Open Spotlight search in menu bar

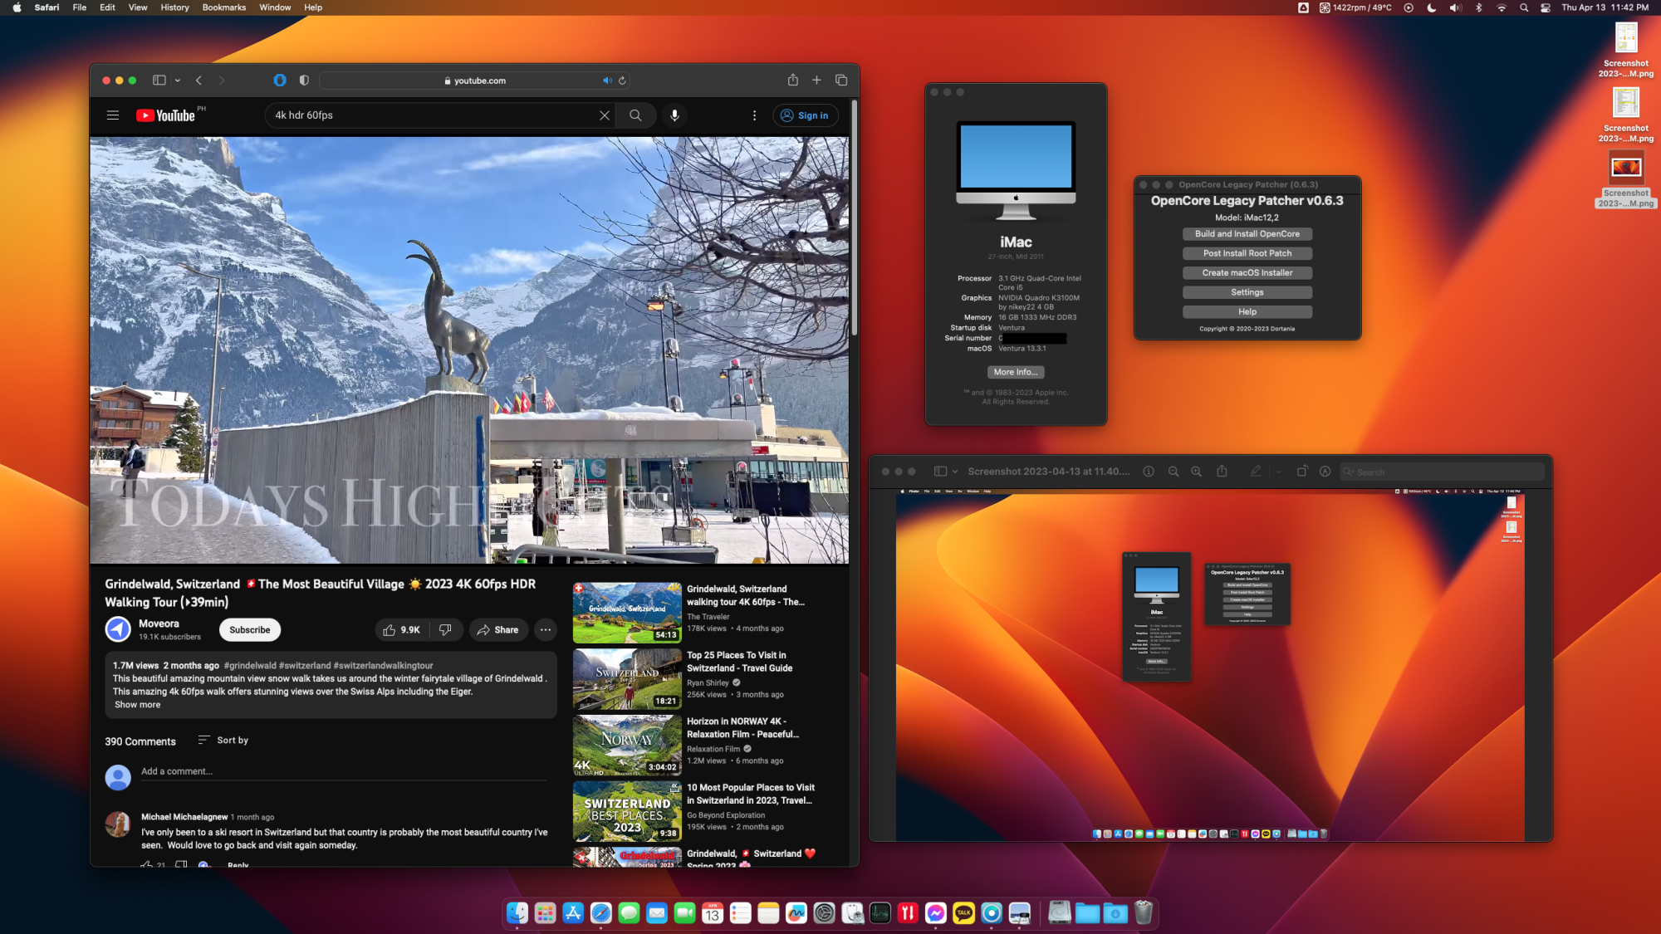[1524, 7]
